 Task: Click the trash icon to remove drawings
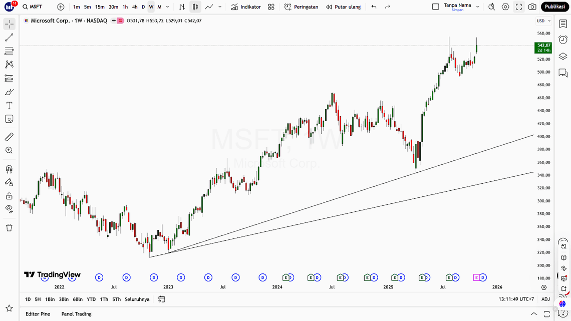(x=9, y=228)
